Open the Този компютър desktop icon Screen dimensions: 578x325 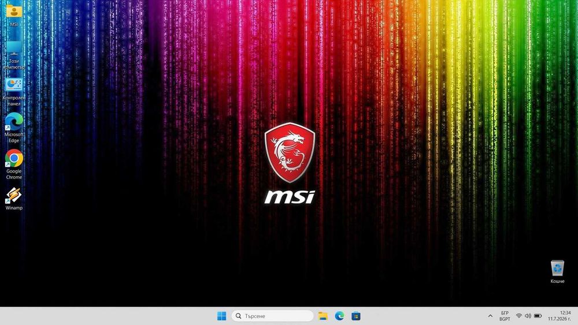coord(14,55)
